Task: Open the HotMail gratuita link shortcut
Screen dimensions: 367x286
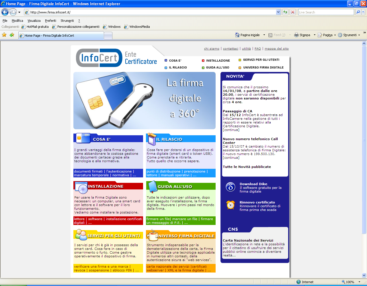Action: tap(35, 27)
